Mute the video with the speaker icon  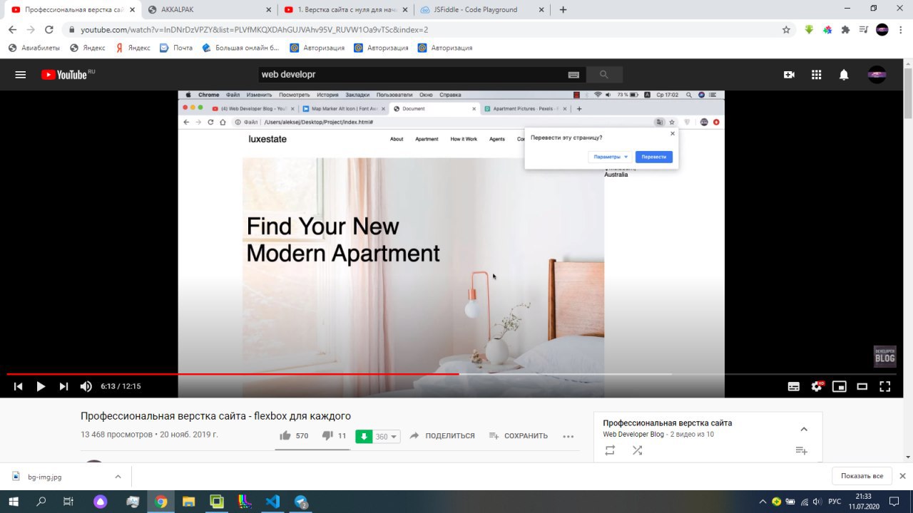point(86,386)
